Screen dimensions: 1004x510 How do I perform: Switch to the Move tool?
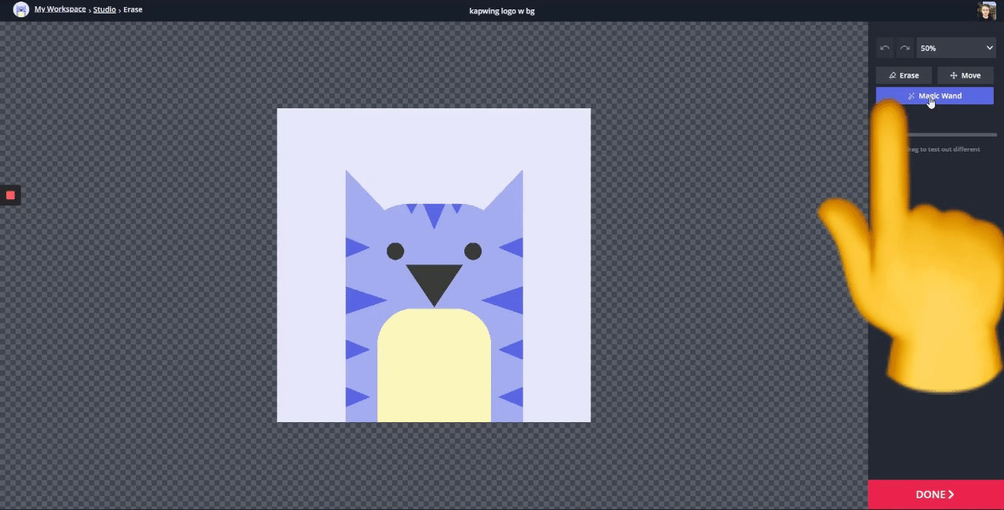(965, 75)
